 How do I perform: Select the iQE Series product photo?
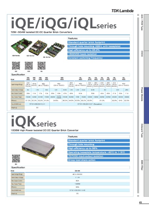pyautogui.click(x=21, y=46)
